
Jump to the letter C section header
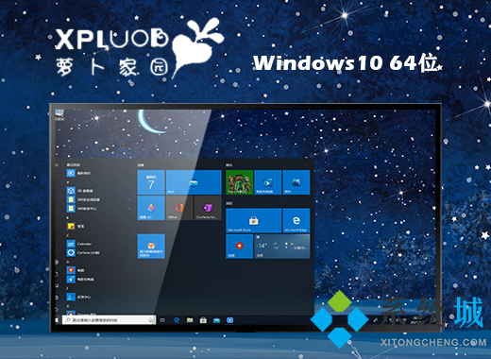coord(68,235)
